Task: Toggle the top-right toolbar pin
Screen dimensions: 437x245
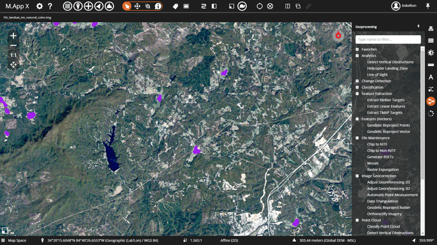Action: [x=428, y=6]
